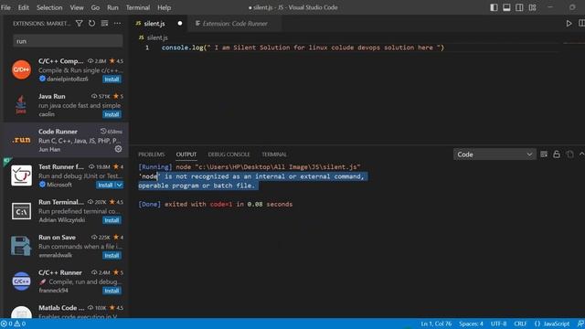Open the Matlab Code extension entry
The width and height of the screenshot is (585, 329).
[x=66, y=311]
